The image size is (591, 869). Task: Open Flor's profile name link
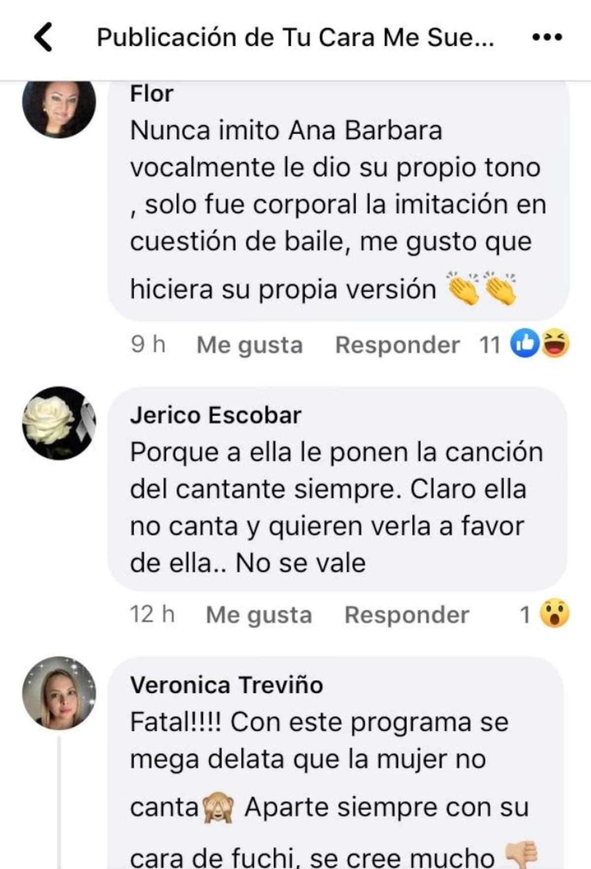[x=152, y=94]
